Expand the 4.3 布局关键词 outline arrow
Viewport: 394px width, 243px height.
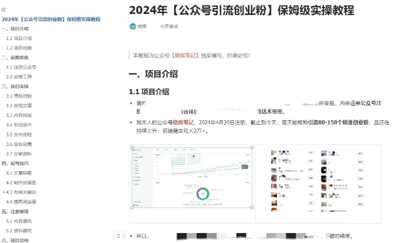pyautogui.click(x=3, y=192)
